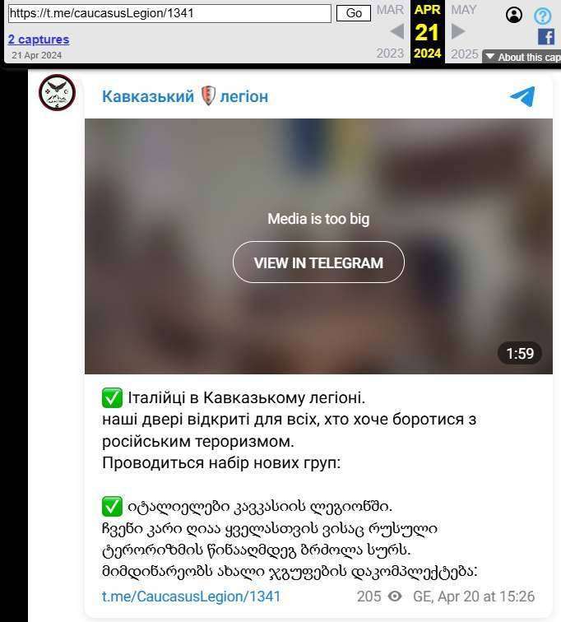This screenshot has width=561, height=622.
Task: Click the green checkmark before Georgian text
Action: tap(112, 507)
